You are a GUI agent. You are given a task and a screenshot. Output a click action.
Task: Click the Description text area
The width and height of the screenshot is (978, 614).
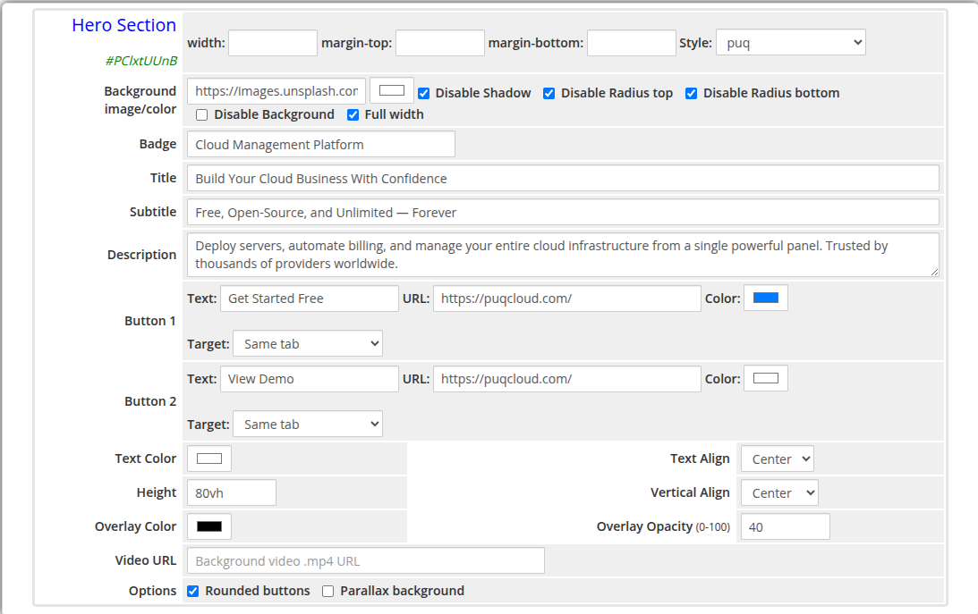[563, 255]
